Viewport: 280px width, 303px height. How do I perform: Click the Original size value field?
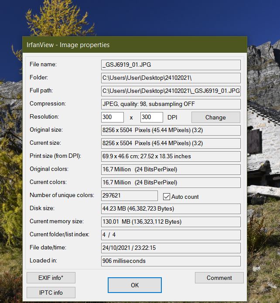coord(171,130)
